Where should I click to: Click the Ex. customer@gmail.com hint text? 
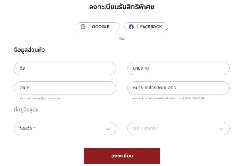coord(40,98)
